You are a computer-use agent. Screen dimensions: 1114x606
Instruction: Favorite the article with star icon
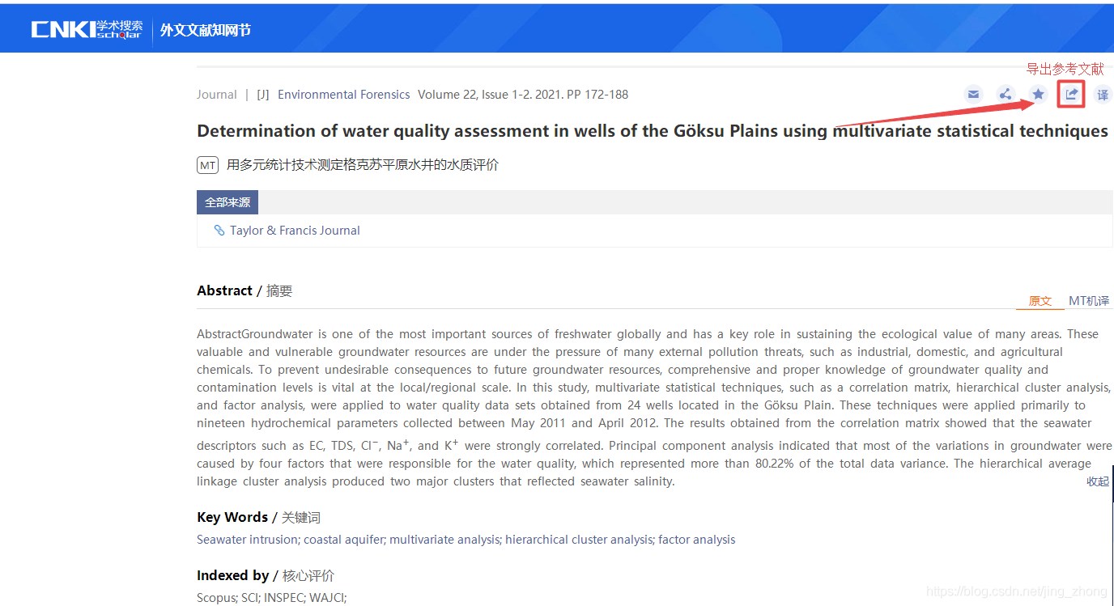point(1038,94)
